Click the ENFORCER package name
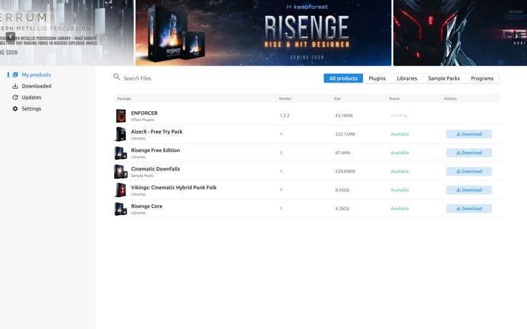 click(x=144, y=113)
